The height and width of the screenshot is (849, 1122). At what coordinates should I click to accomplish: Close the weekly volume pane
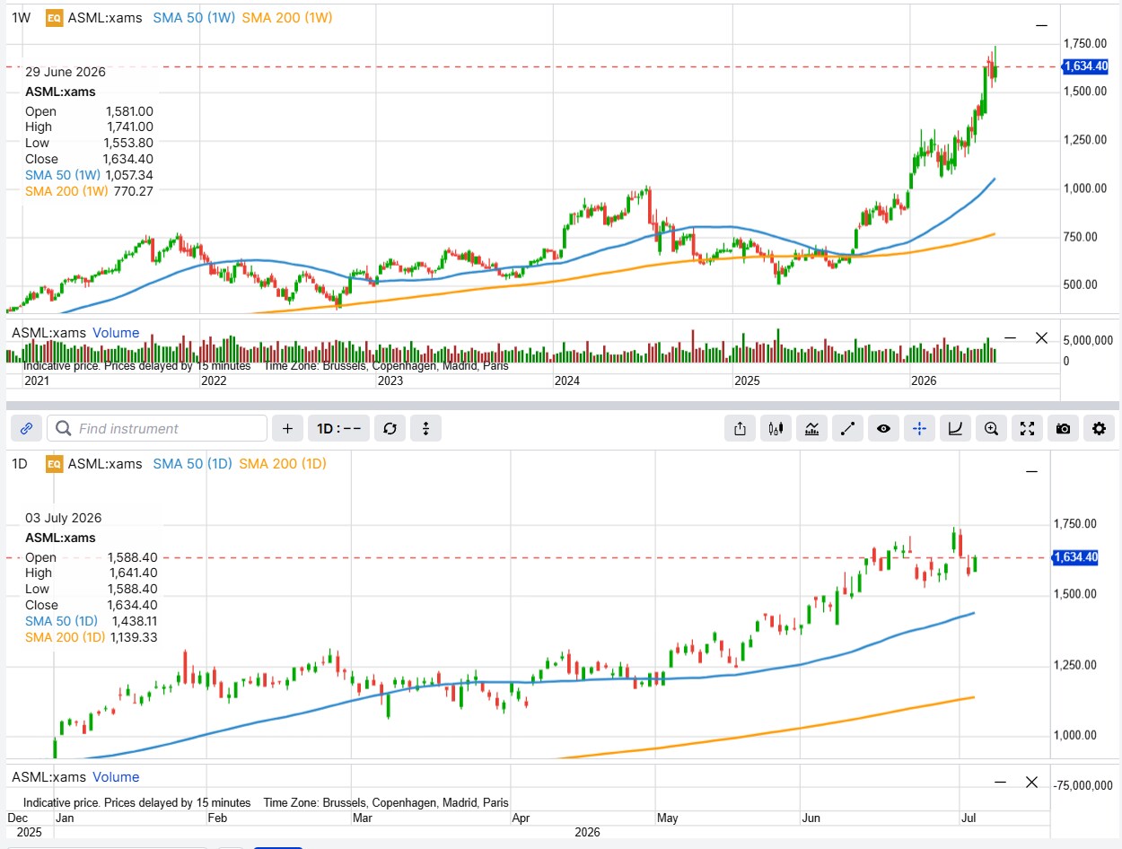[x=1041, y=338]
